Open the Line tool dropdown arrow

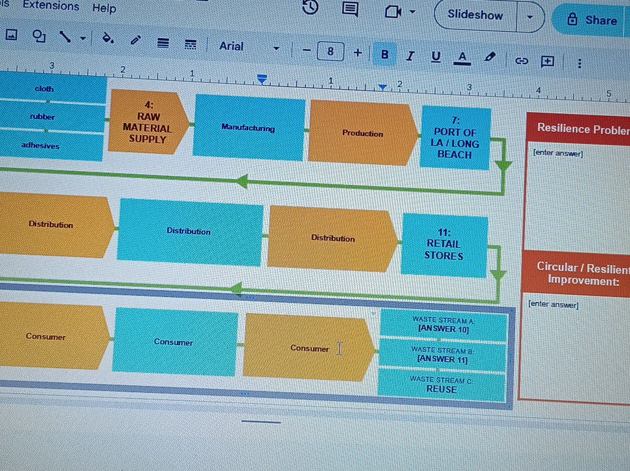pos(83,39)
